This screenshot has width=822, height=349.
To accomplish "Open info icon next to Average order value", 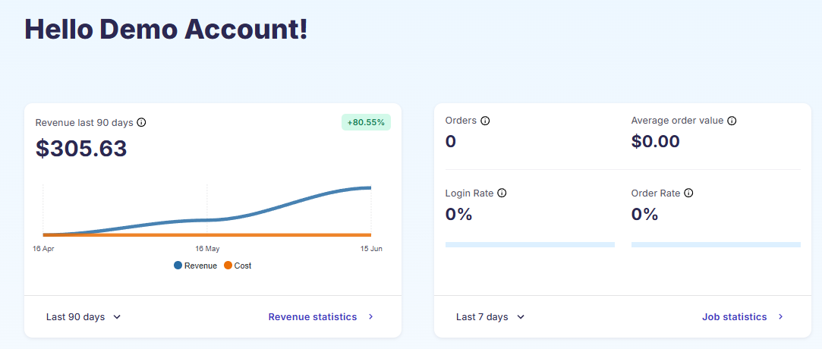I will click(732, 121).
